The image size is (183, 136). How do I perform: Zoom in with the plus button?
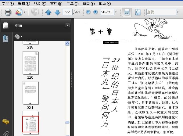95,12
